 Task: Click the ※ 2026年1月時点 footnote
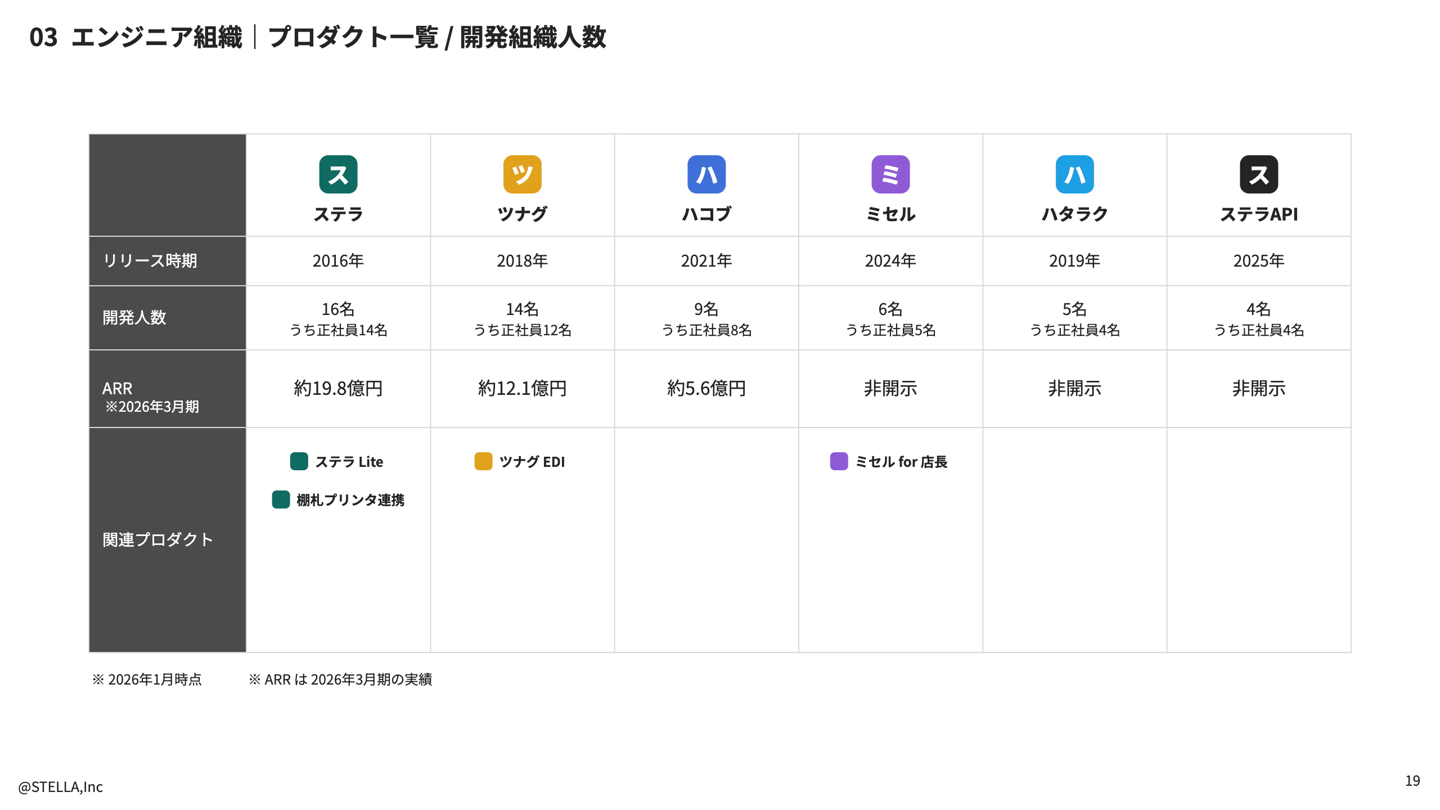click(147, 679)
